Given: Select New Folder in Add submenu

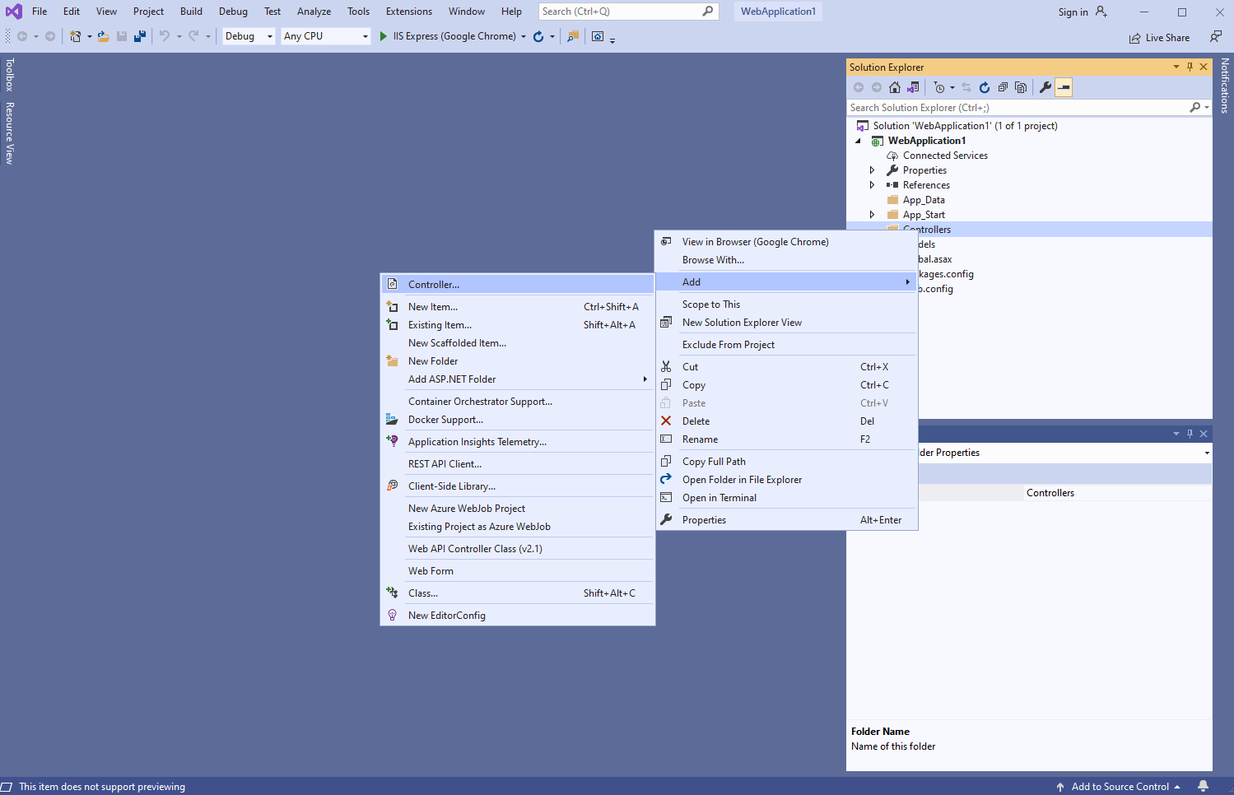Looking at the screenshot, I should (x=433, y=361).
